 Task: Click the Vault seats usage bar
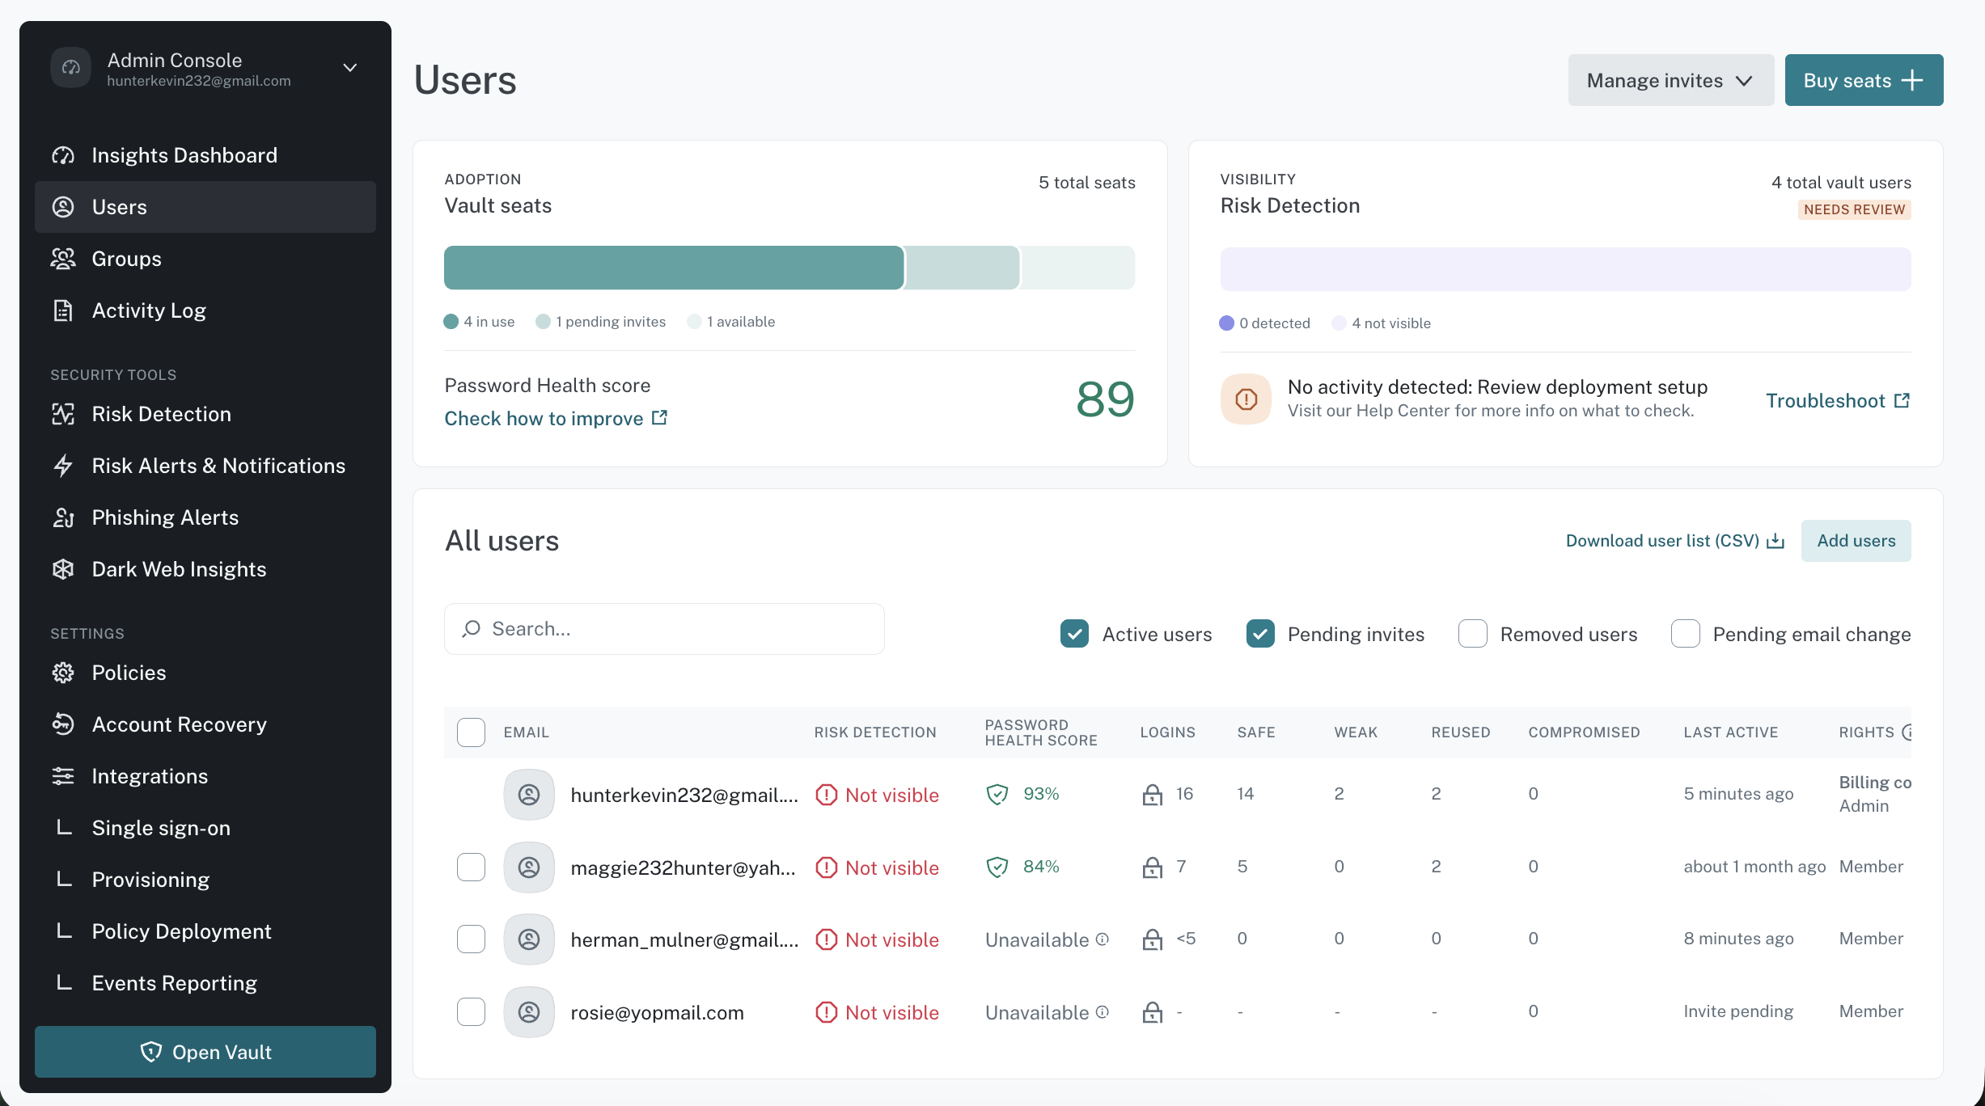(789, 268)
